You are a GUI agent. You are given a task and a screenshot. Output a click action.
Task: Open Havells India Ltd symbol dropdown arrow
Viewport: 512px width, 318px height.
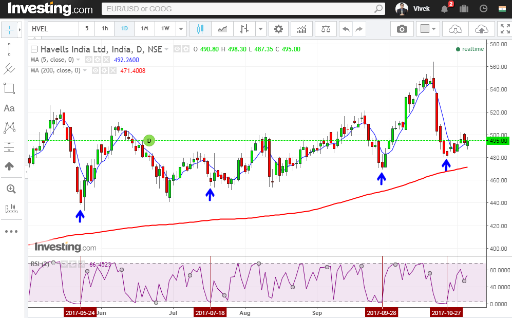click(x=166, y=49)
